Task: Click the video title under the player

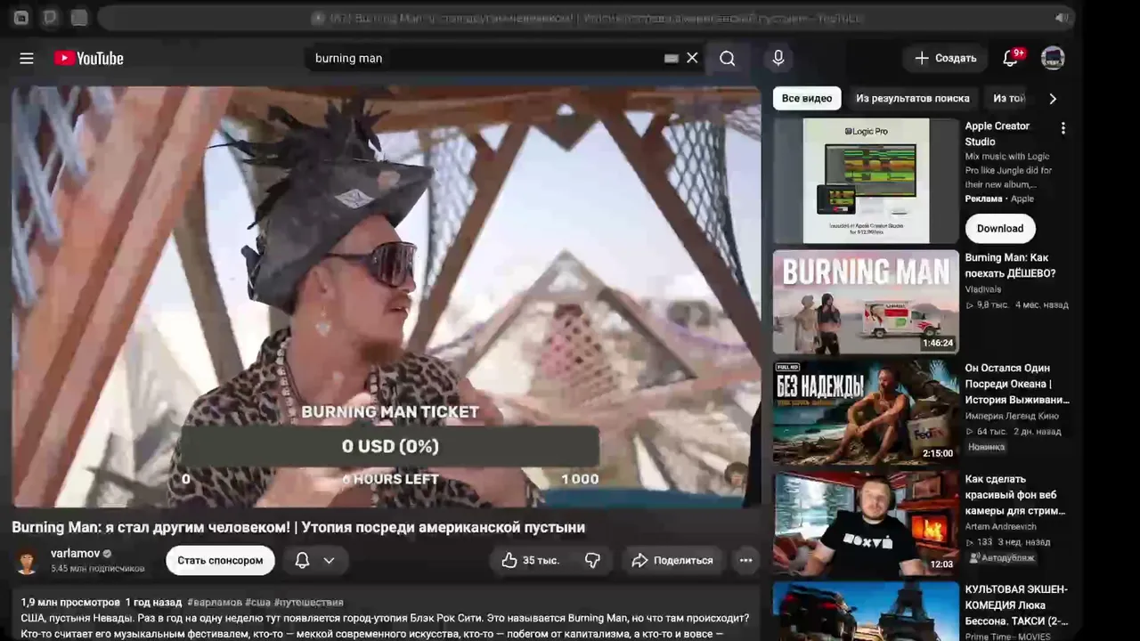Action: pos(298,527)
